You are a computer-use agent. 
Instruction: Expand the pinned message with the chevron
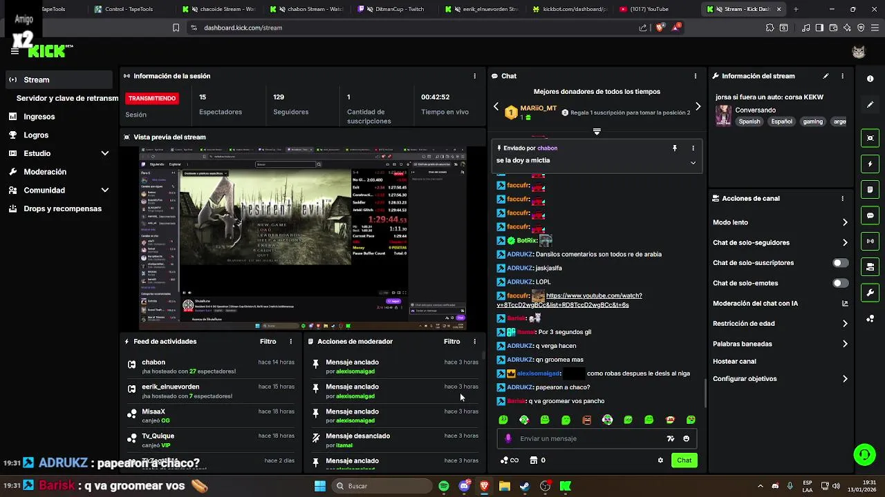click(x=693, y=162)
